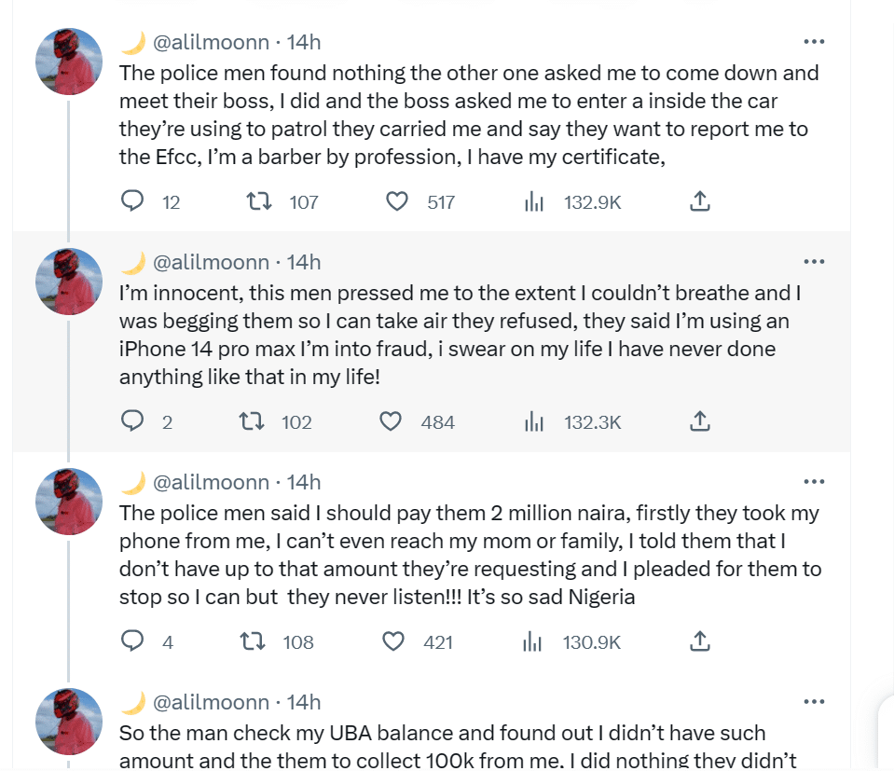This screenshot has height=771, width=894.
Task: Open more options on UBA balance tweet
Action: tap(814, 702)
